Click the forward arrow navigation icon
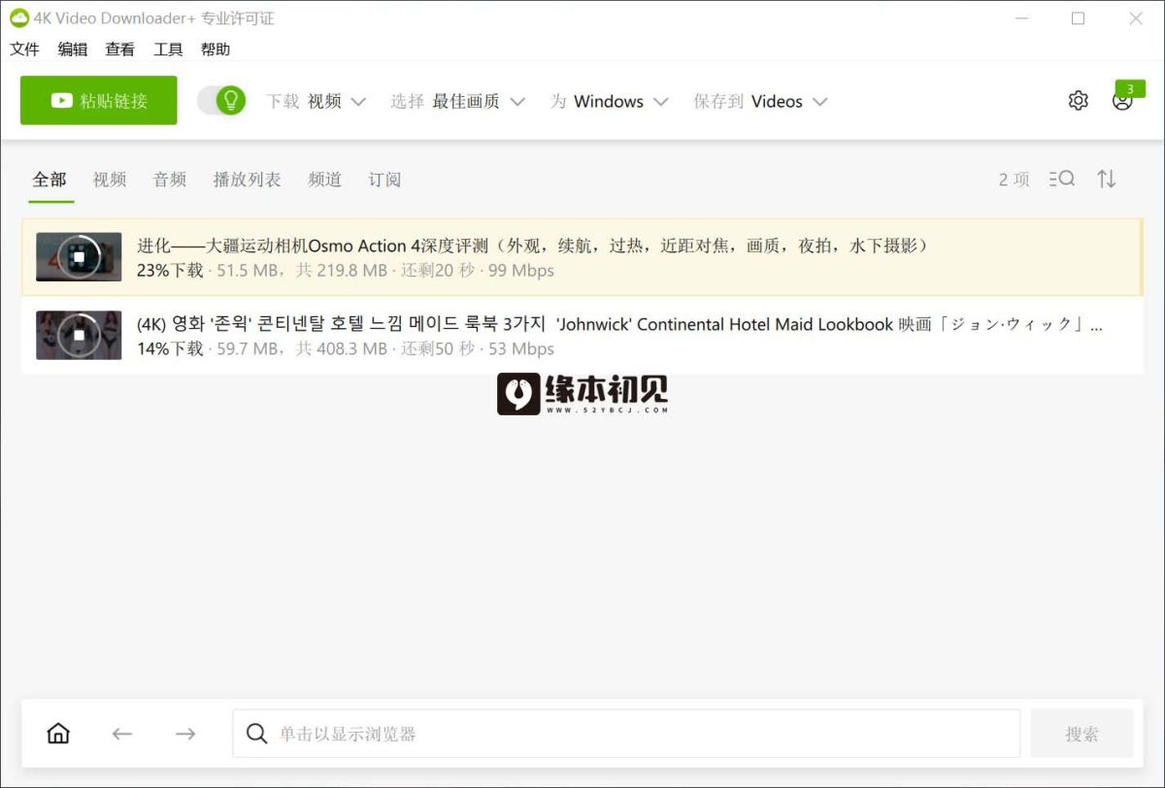The width and height of the screenshot is (1165, 788). [x=185, y=734]
